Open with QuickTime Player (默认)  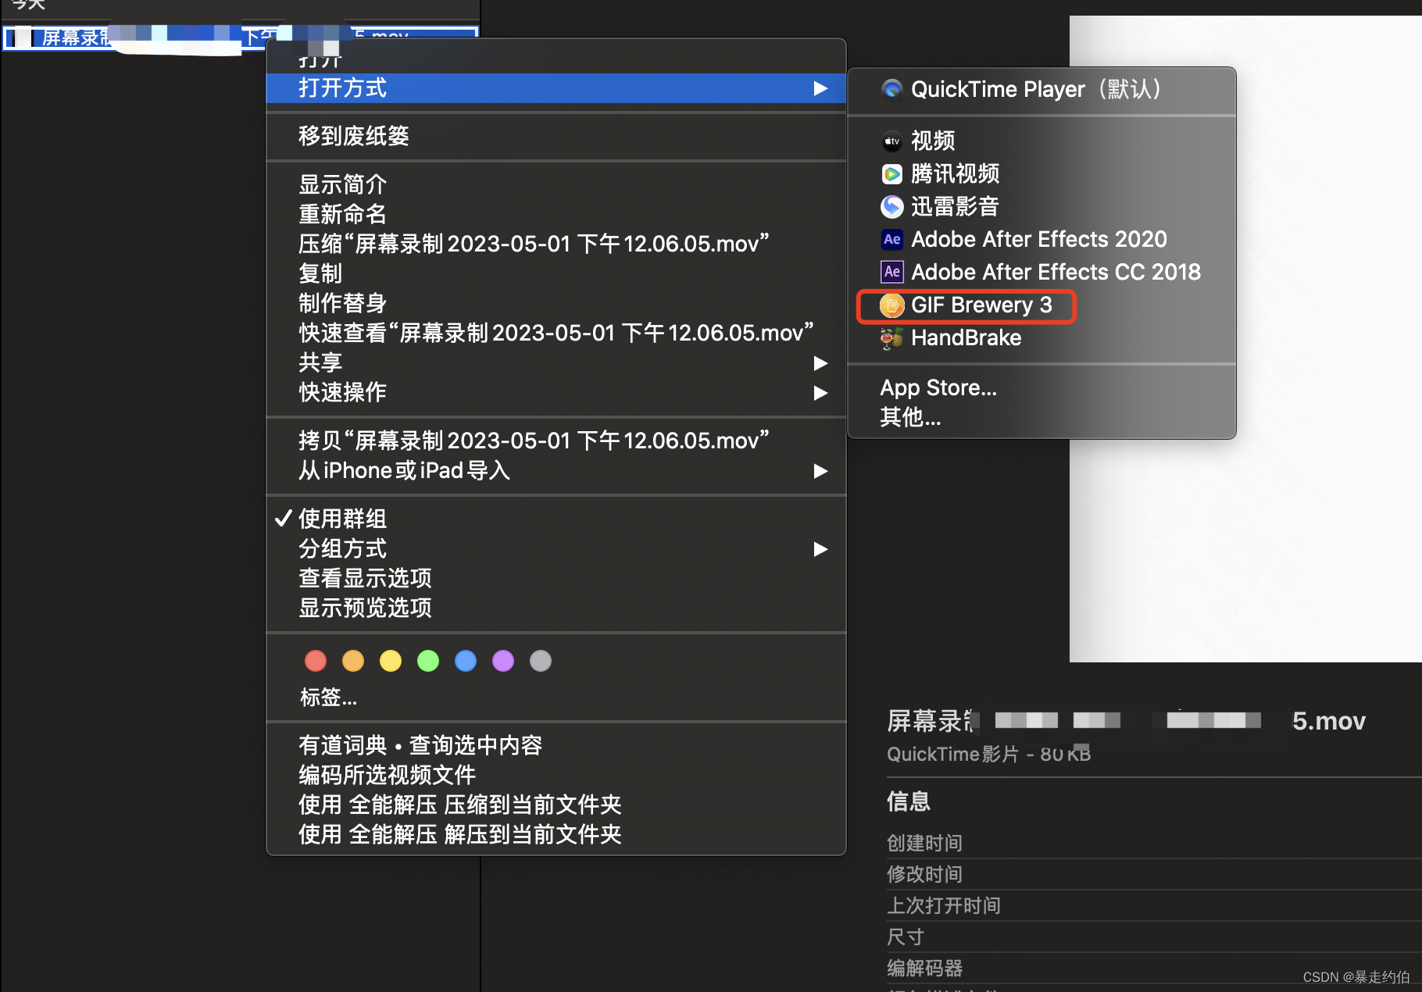1041,89
